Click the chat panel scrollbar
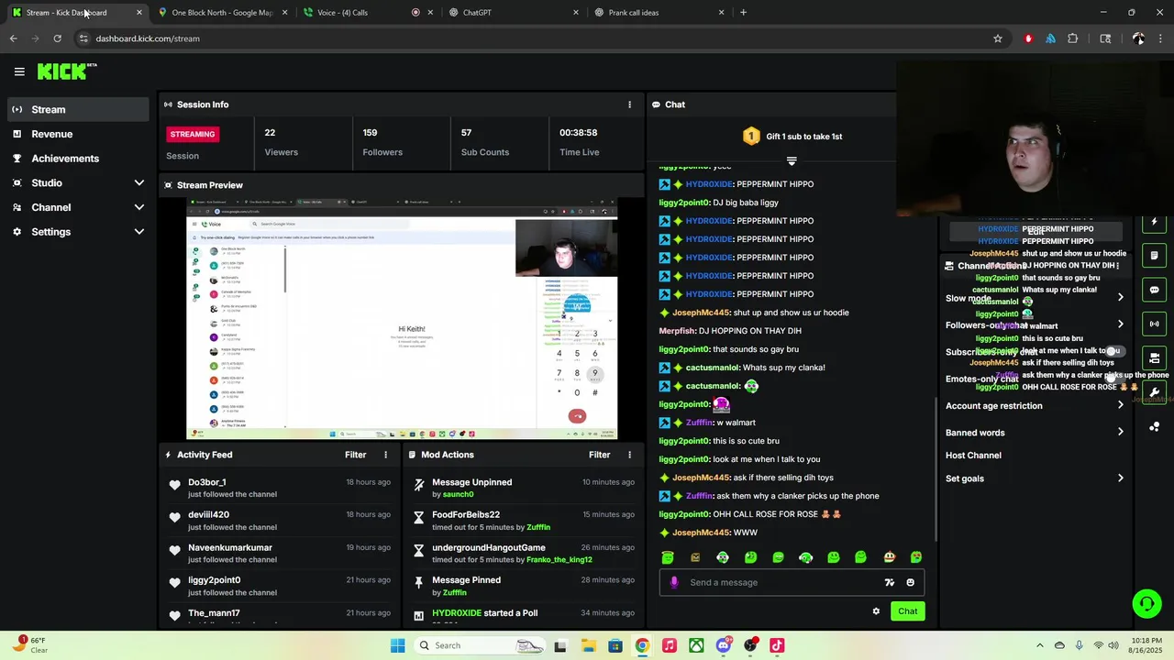This screenshot has height=660, width=1174. pyautogui.click(x=935, y=467)
